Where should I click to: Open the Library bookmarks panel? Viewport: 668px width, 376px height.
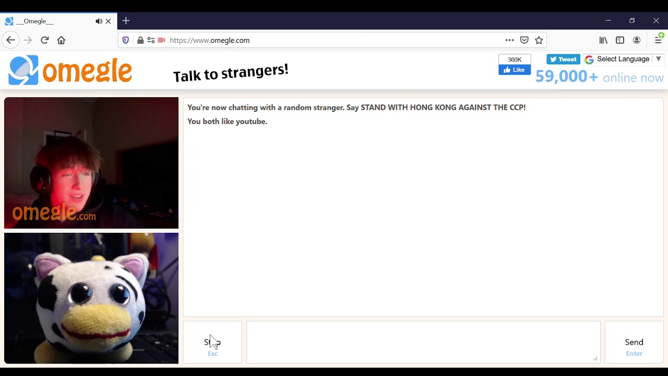[603, 40]
